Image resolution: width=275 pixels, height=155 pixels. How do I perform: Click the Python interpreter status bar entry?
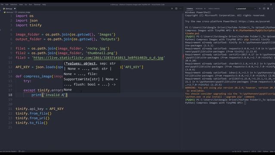click(8, 151)
